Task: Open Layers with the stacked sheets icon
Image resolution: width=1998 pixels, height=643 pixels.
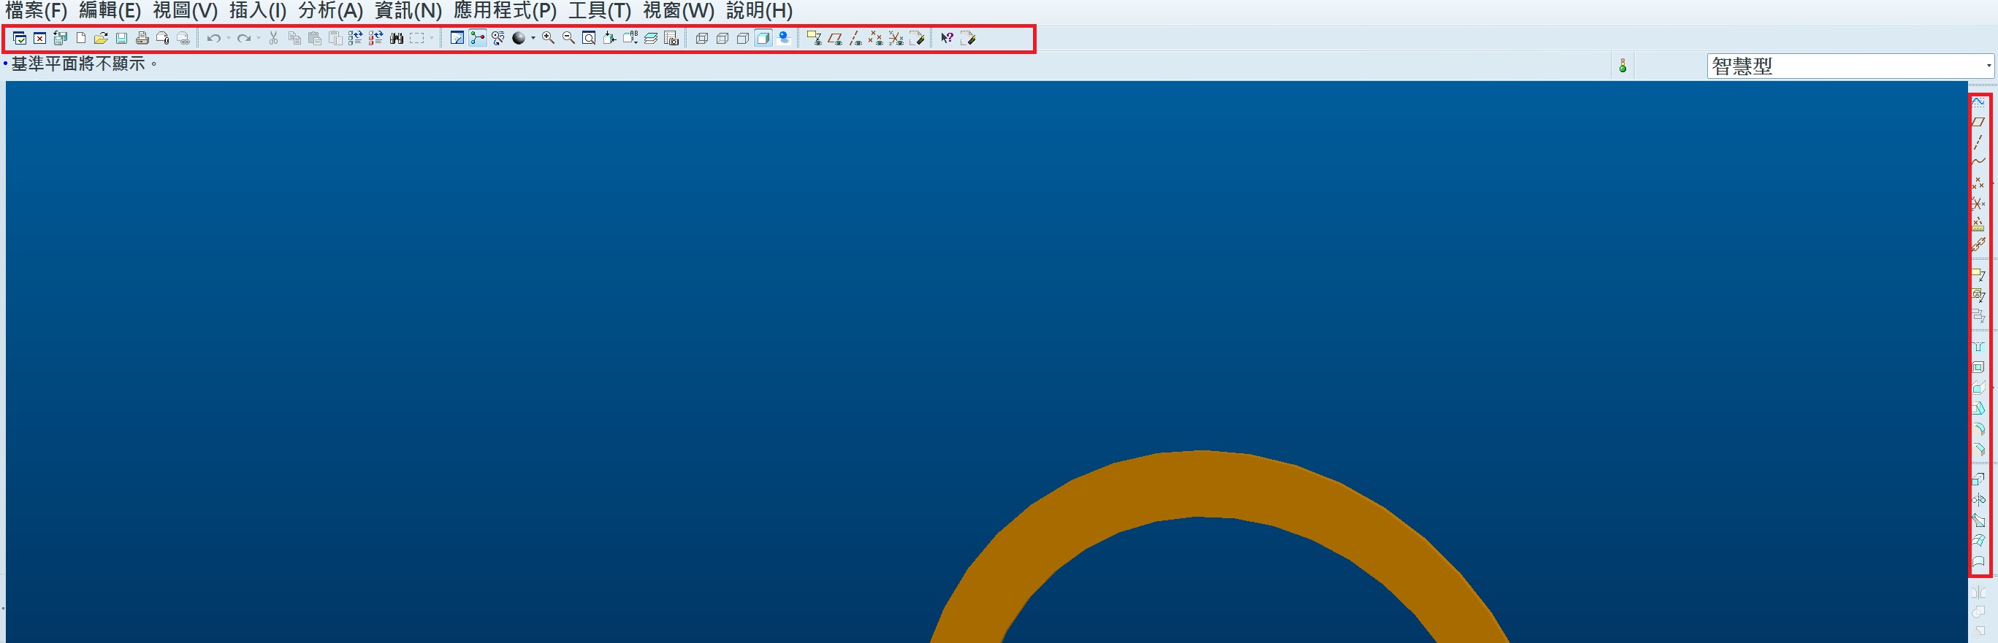Action: pyautogui.click(x=651, y=38)
